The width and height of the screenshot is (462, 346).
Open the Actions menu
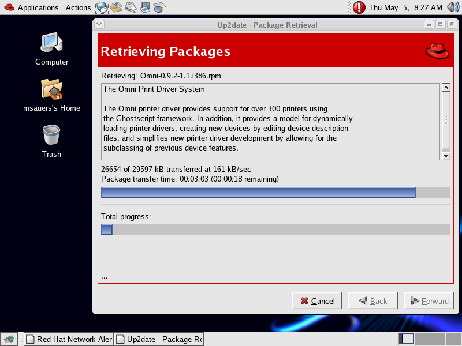[x=78, y=7]
